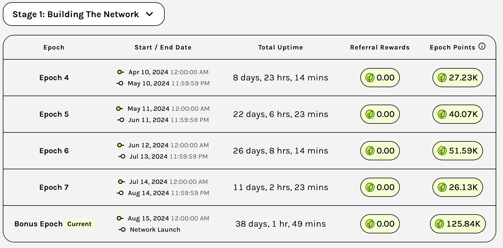
Task: Click the 27.23K epoch points badge
Action: tap(458, 78)
